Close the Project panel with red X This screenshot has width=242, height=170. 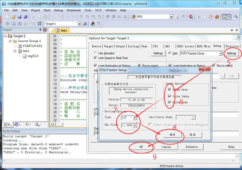[x=45, y=30]
